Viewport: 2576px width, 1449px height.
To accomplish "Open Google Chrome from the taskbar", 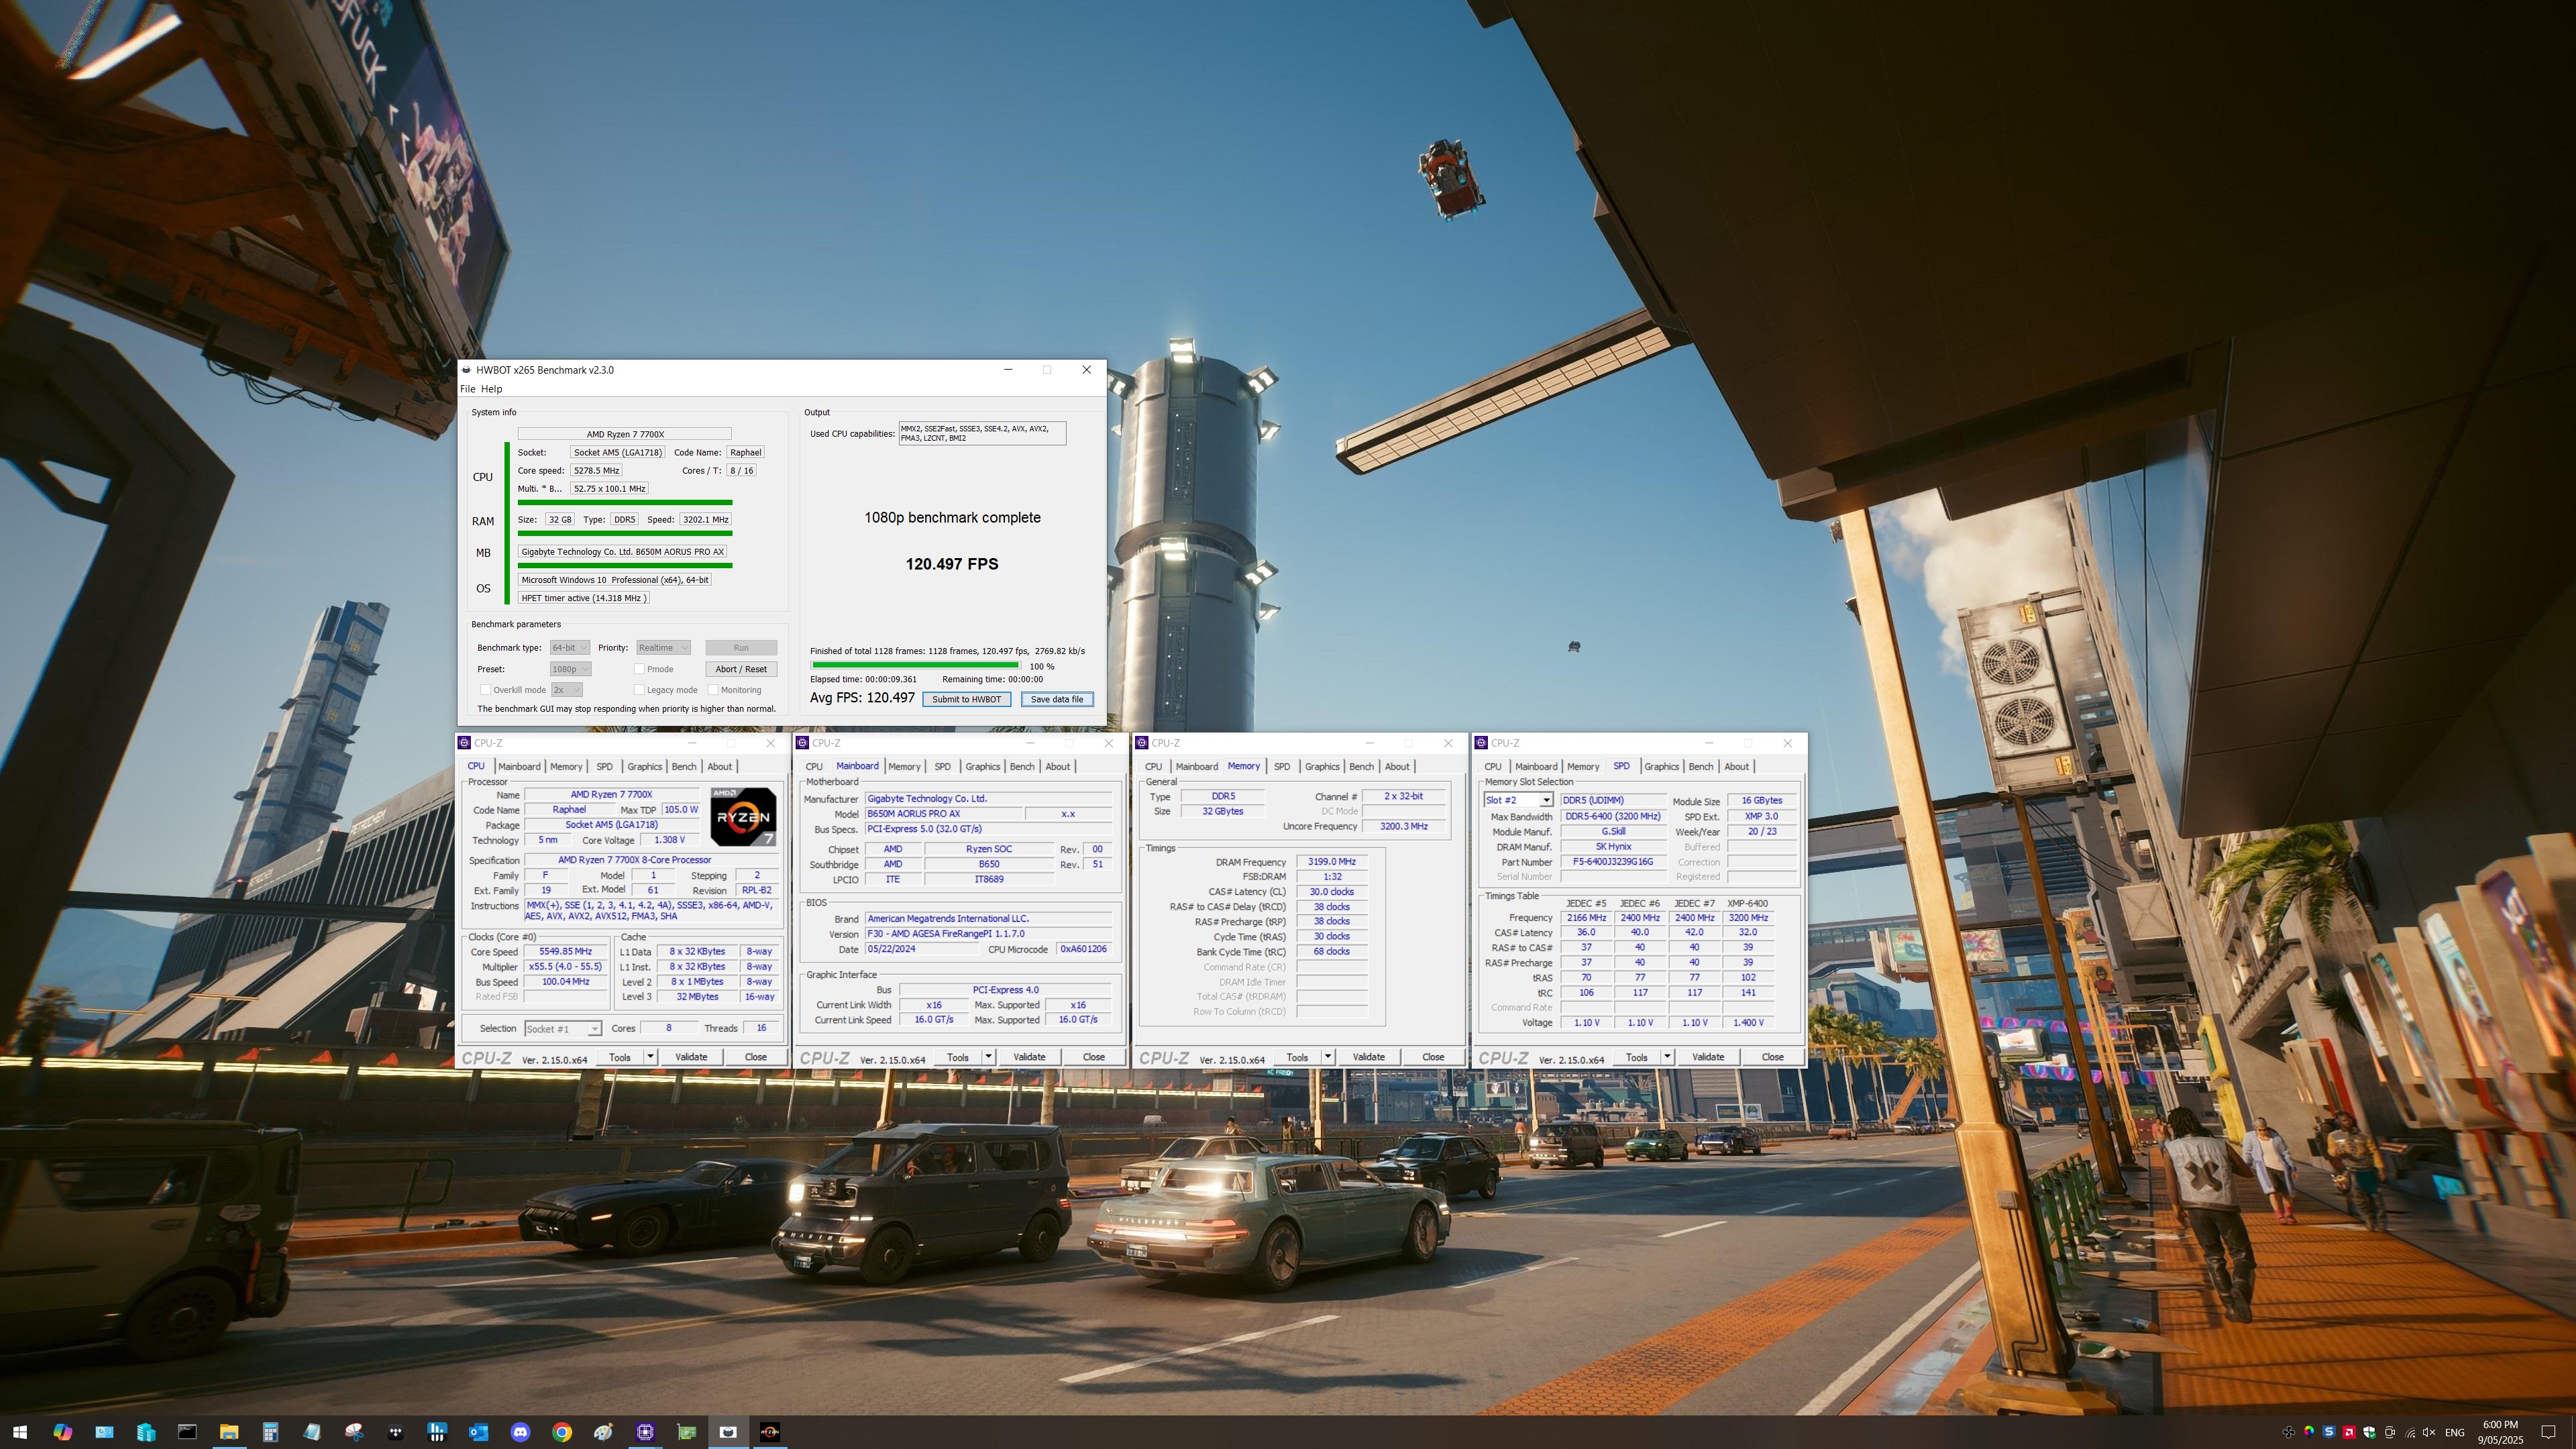I will click(562, 1432).
